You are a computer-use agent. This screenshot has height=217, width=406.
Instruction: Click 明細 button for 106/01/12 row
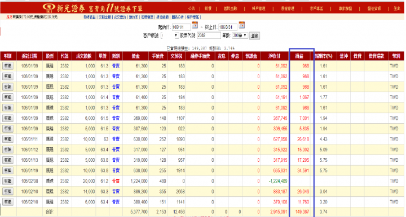[x=8, y=150]
